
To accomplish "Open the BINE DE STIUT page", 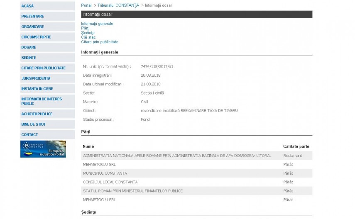I will pos(33,124).
